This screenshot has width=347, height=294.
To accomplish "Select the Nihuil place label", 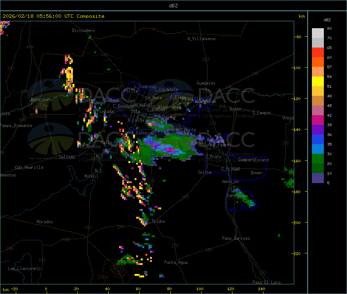I will tap(91, 176).
